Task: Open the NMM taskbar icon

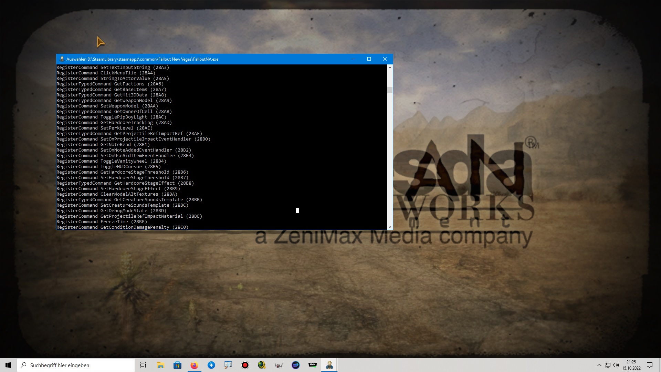Action: (x=312, y=365)
